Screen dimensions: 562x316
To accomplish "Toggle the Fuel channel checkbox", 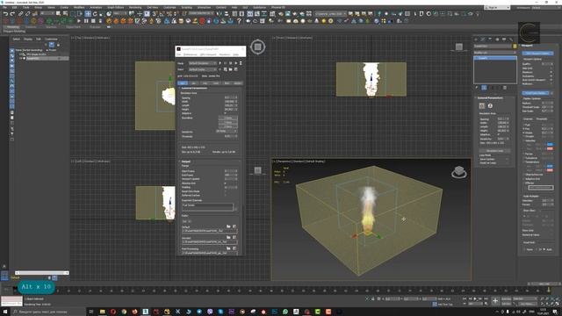I will (524, 125).
